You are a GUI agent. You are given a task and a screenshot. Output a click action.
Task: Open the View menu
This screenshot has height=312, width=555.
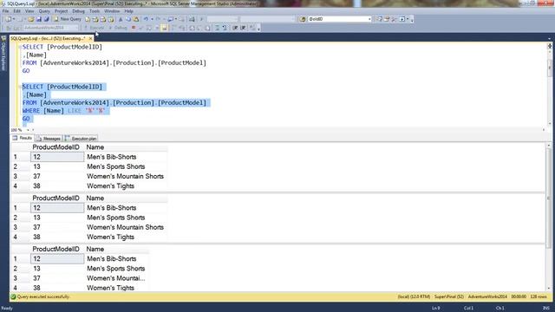29,11
